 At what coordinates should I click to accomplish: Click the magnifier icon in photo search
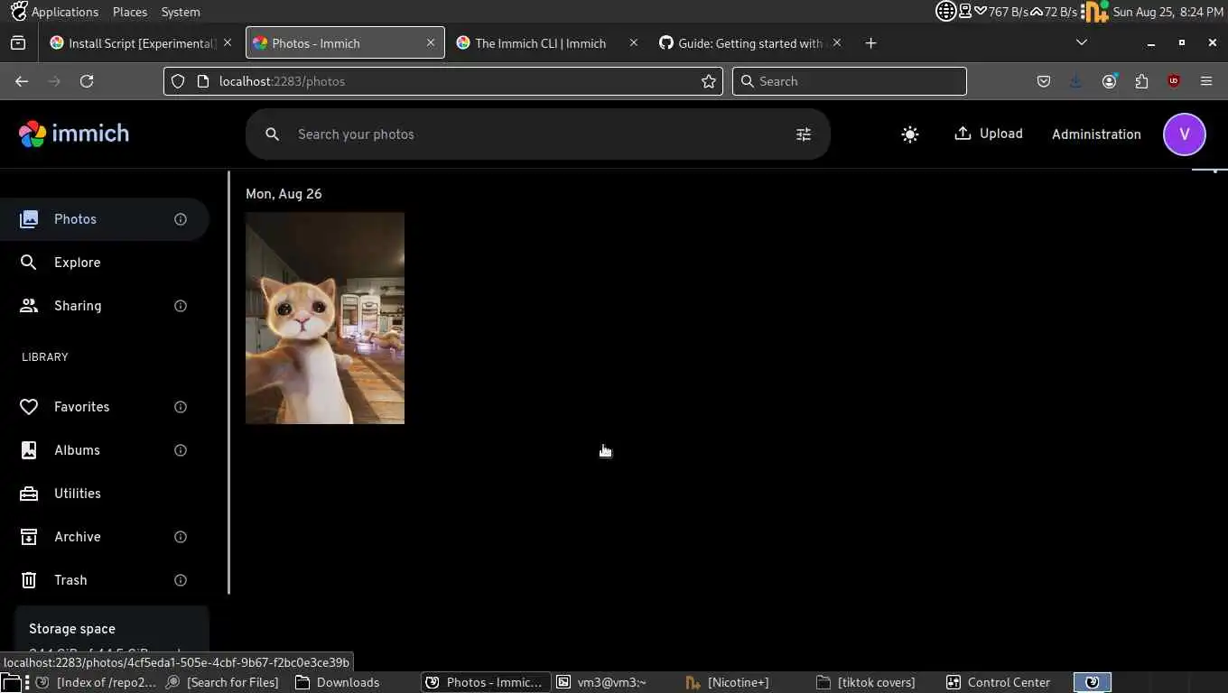click(272, 134)
